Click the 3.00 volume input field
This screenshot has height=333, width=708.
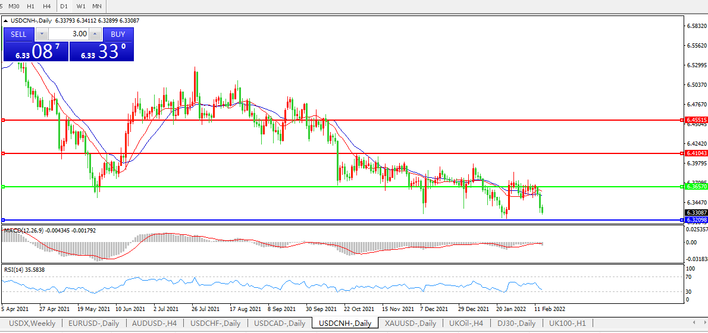[68, 34]
